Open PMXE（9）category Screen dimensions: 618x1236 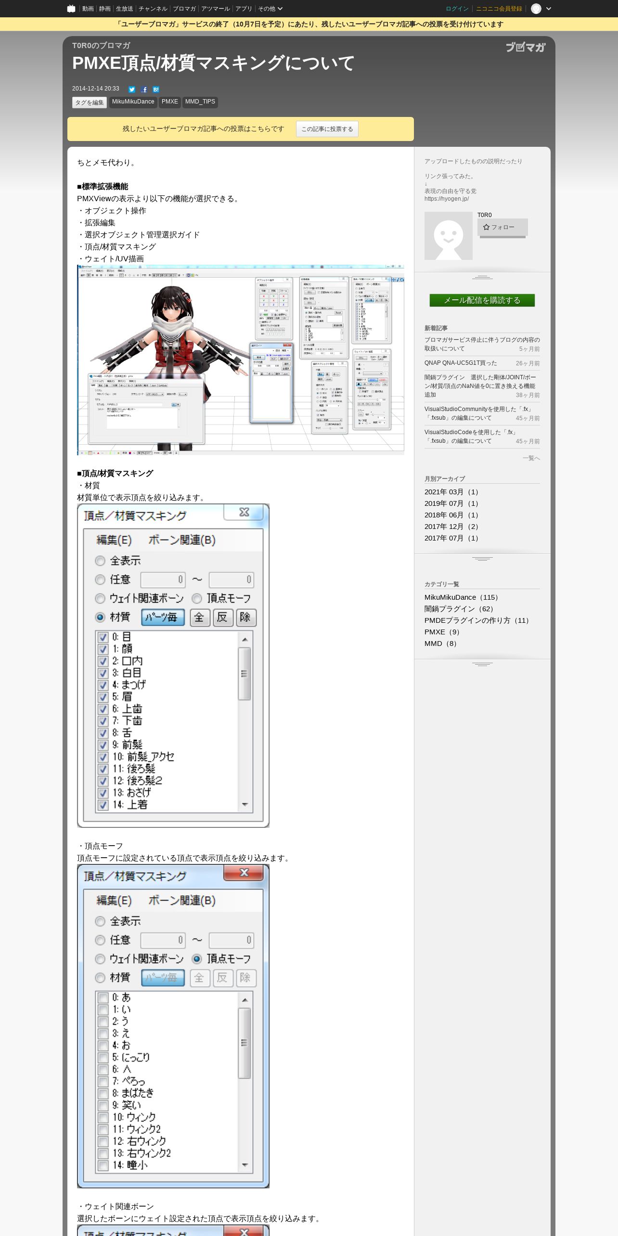tap(444, 632)
